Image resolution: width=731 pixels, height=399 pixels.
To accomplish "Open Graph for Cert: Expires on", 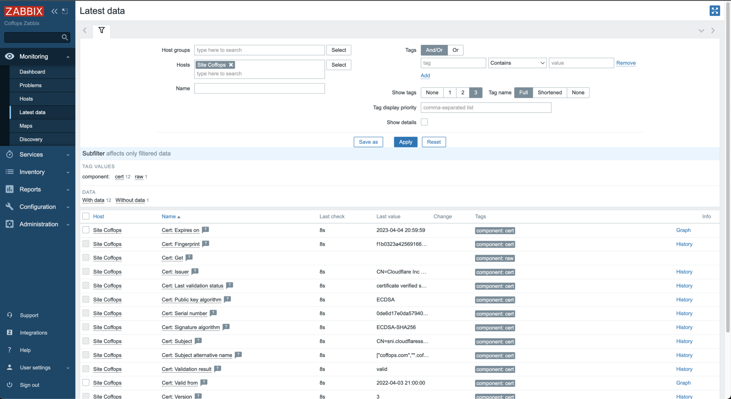I will [x=683, y=230].
